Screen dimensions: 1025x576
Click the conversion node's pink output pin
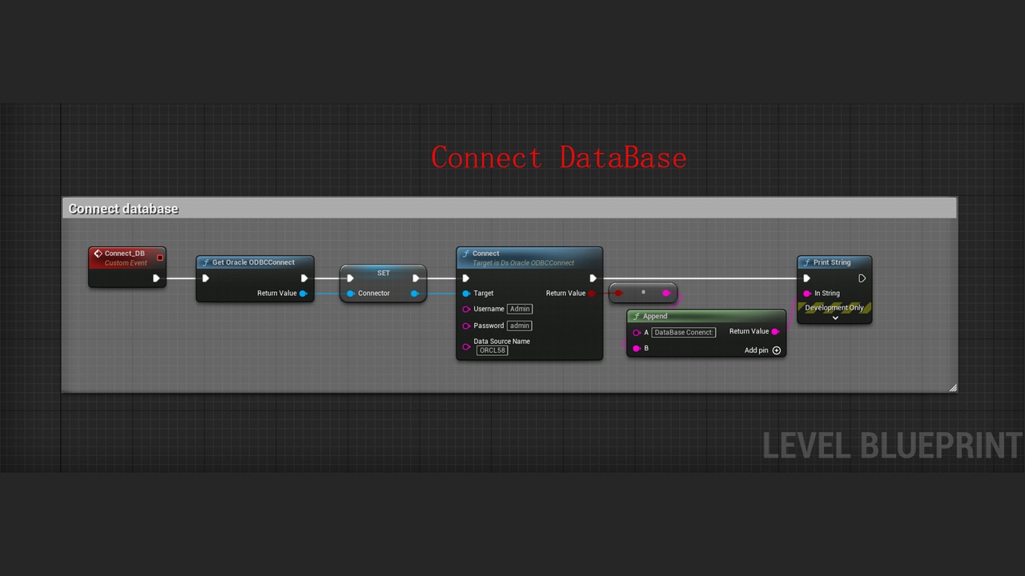tap(666, 293)
